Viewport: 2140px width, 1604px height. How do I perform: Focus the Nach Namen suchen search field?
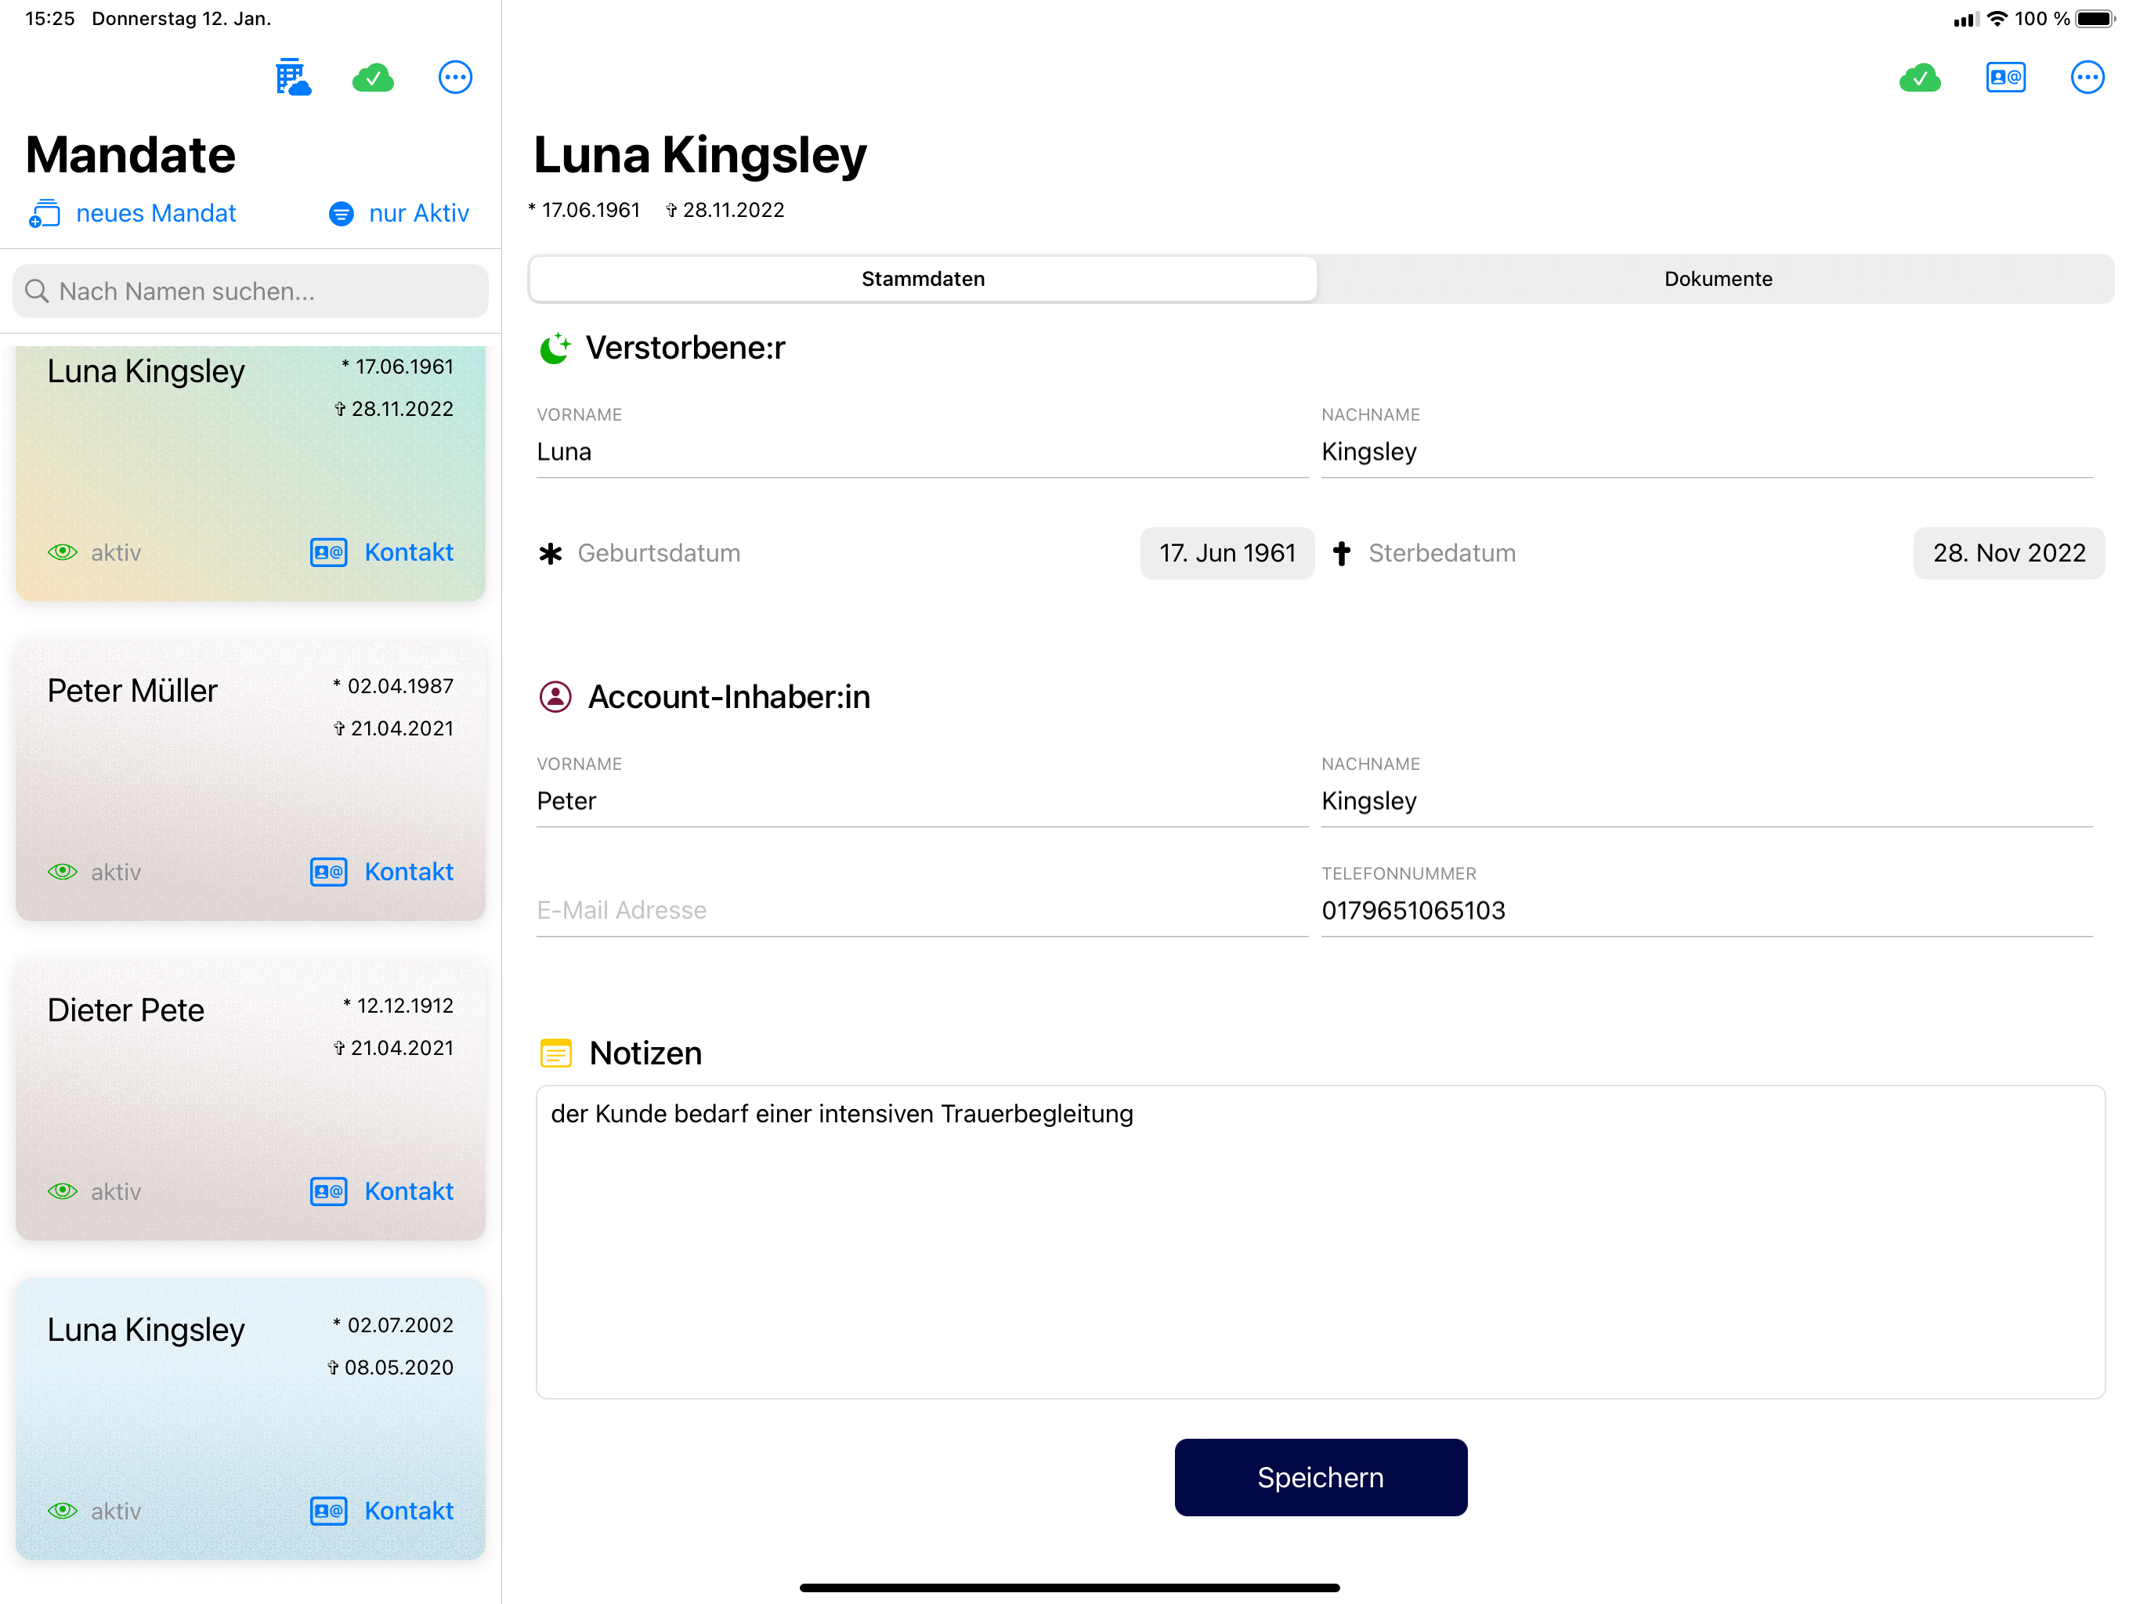pos(251,291)
